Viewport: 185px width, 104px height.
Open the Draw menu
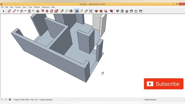[x=24, y=7]
